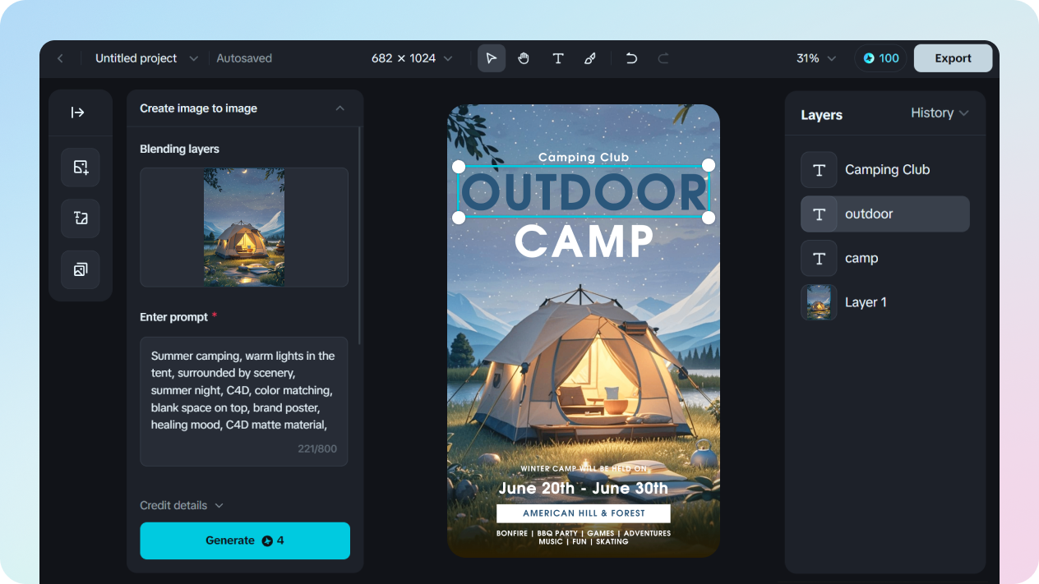This screenshot has width=1039, height=584.
Task: Click the Blending layers label
Action: (179, 149)
